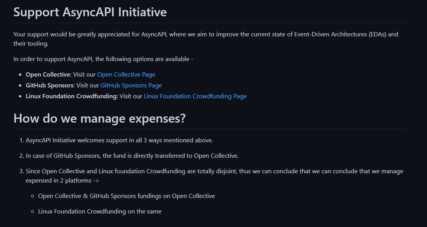The width and height of the screenshot is (427, 227).
Task: Click the bullet marker beside GitHub Sponsors
Action: 20,85
